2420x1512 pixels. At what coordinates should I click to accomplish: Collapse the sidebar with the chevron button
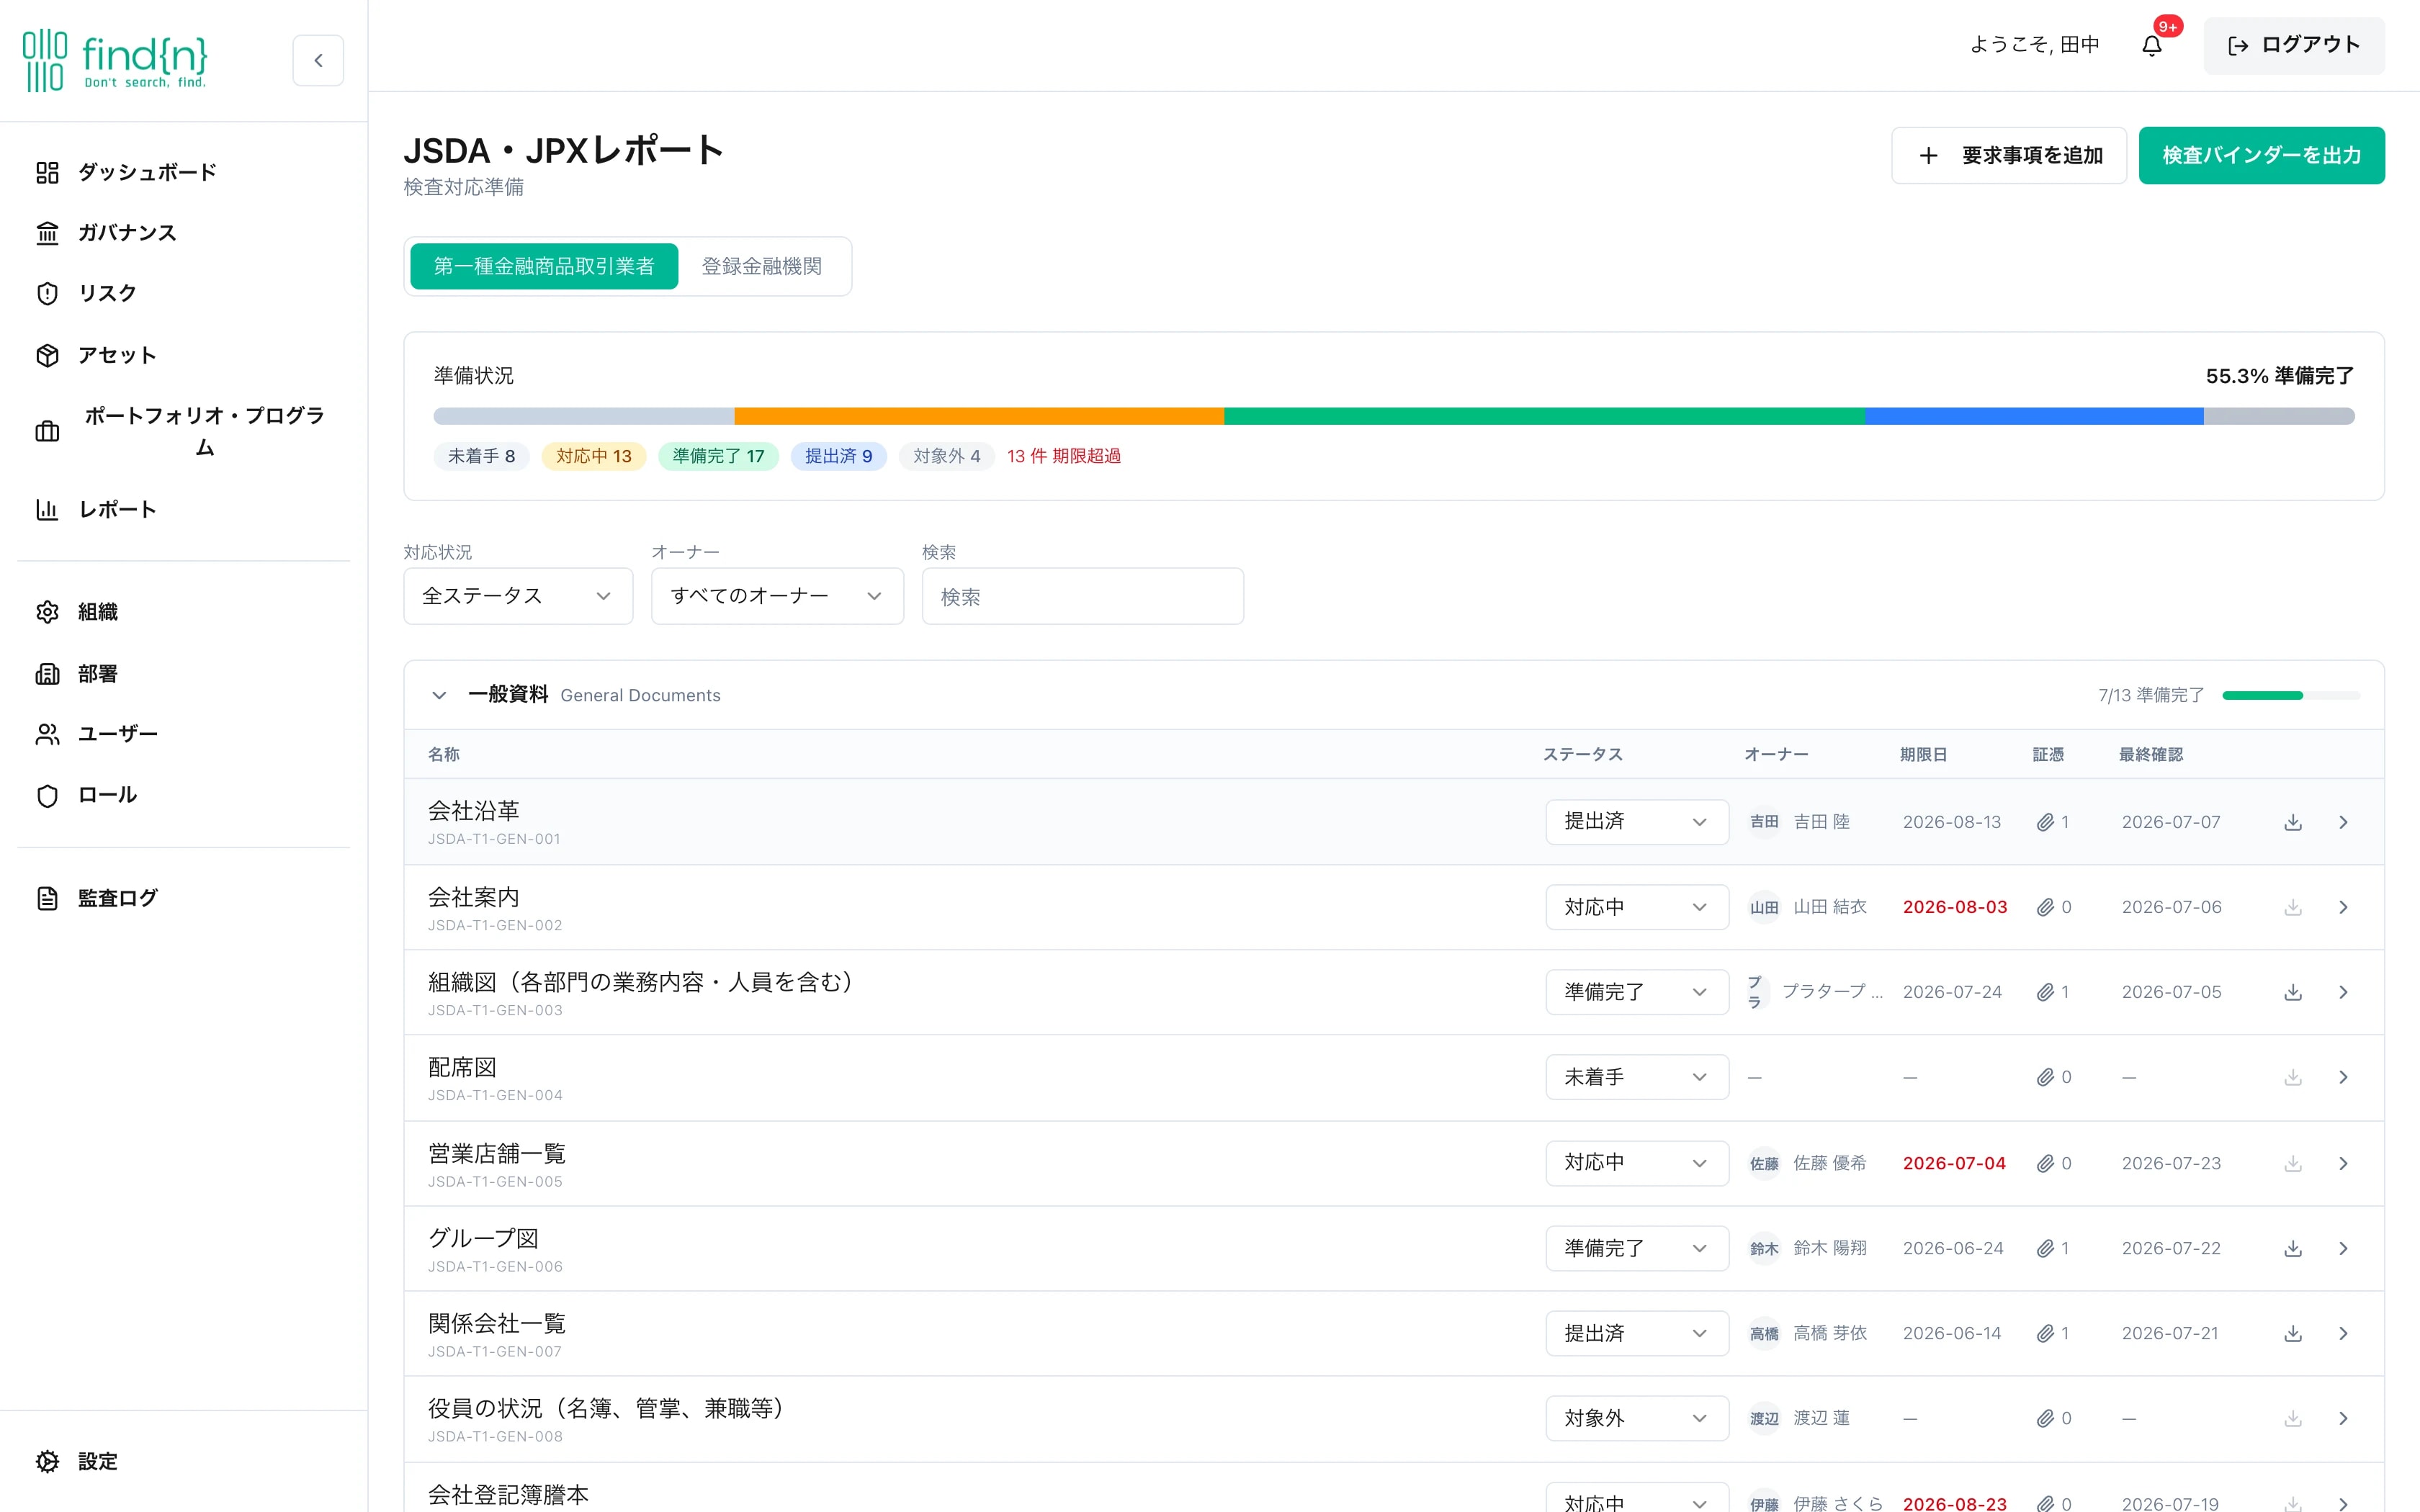click(318, 60)
